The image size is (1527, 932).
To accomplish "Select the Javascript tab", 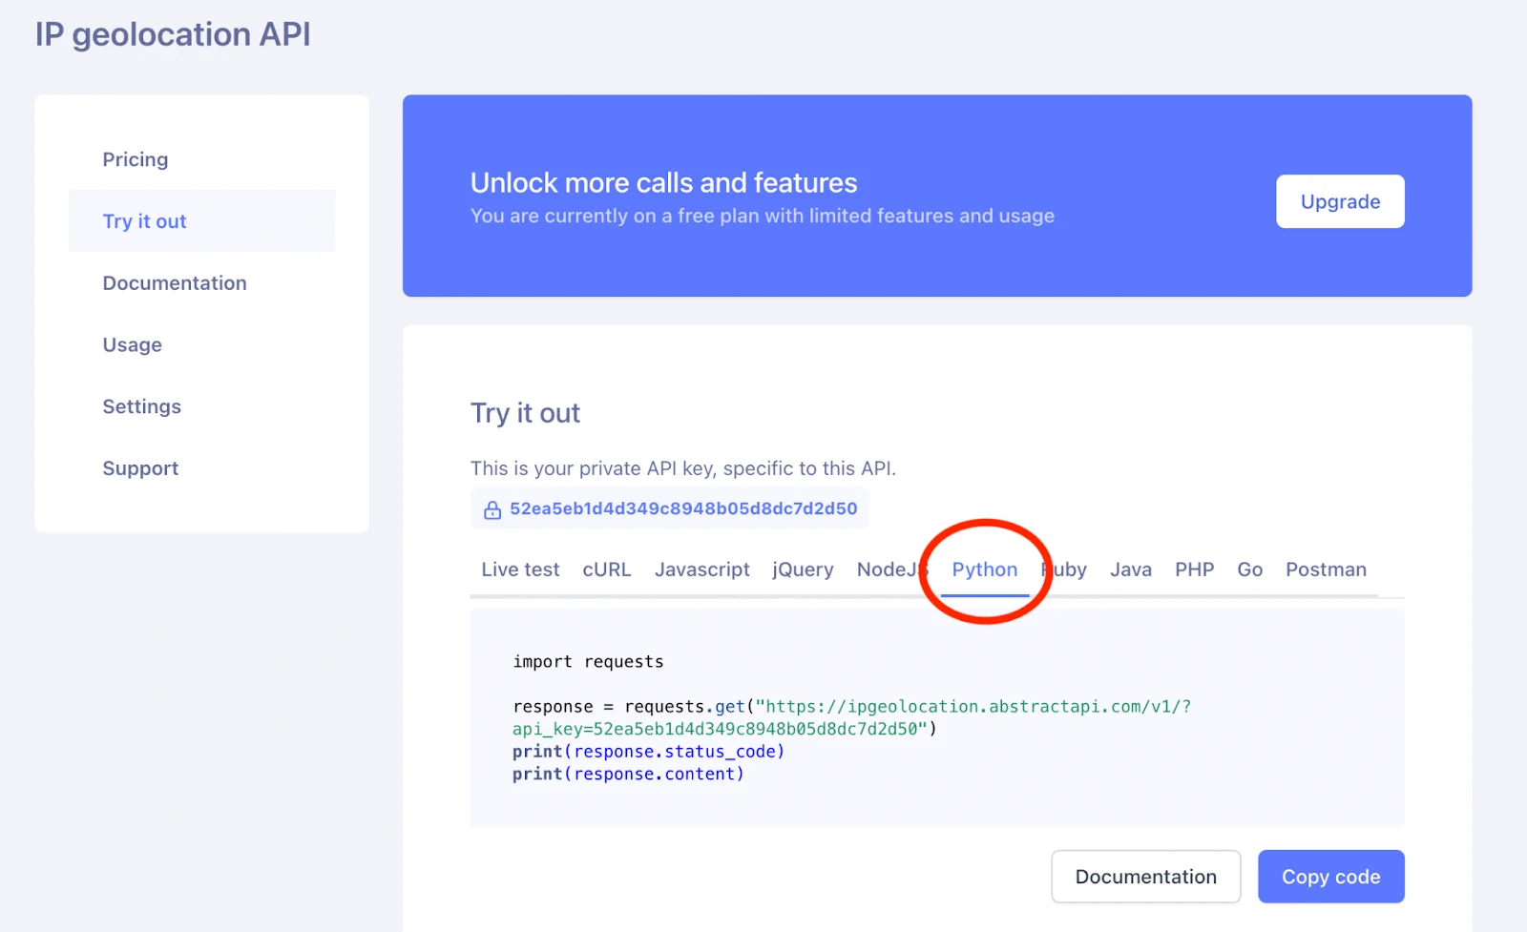I will (701, 570).
